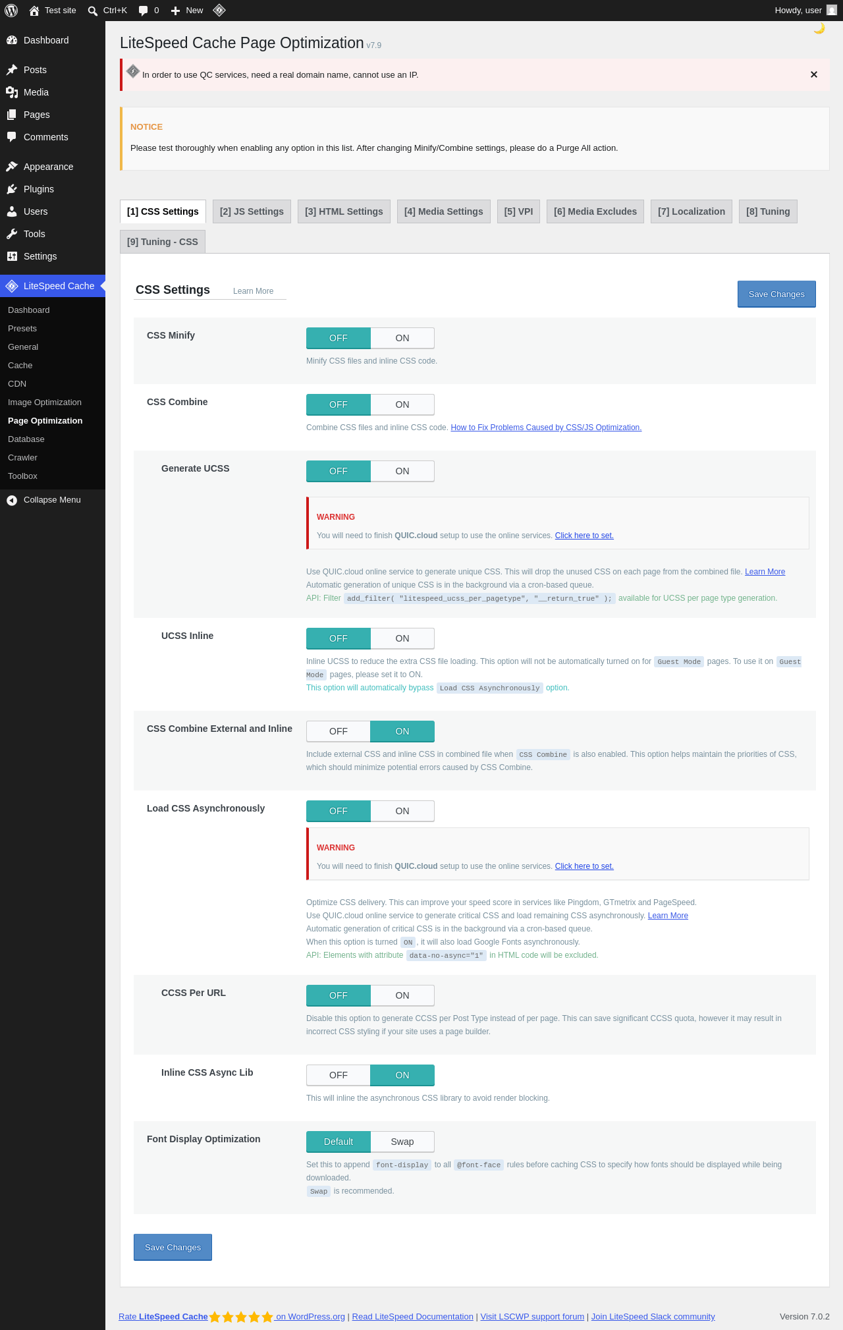Image resolution: width=843 pixels, height=1330 pixels.
Task: Turn Inline CSS Async Lib OFF
Action: coord(339,1075)
